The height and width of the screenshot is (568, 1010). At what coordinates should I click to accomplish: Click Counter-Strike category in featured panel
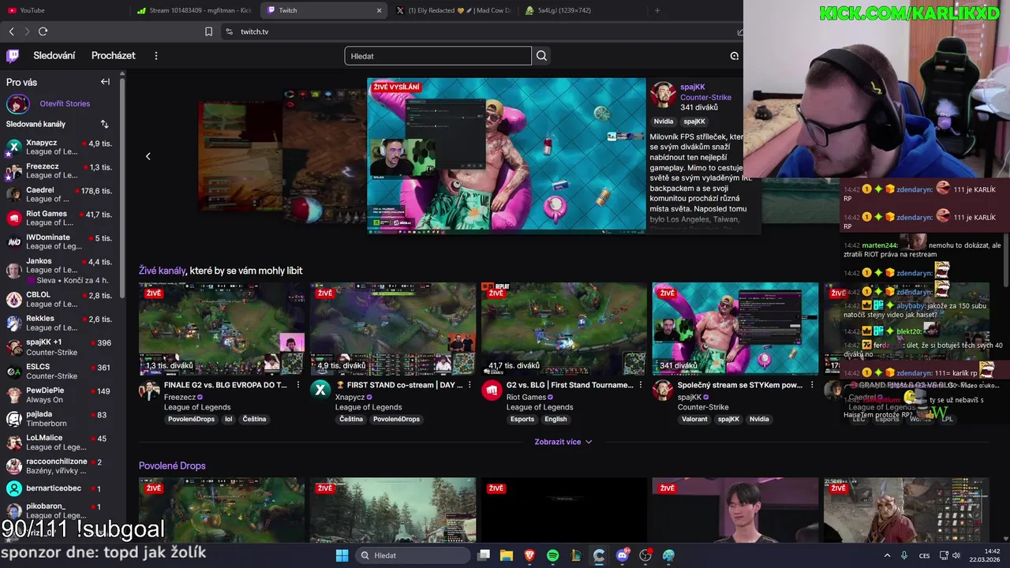[705, 97]
